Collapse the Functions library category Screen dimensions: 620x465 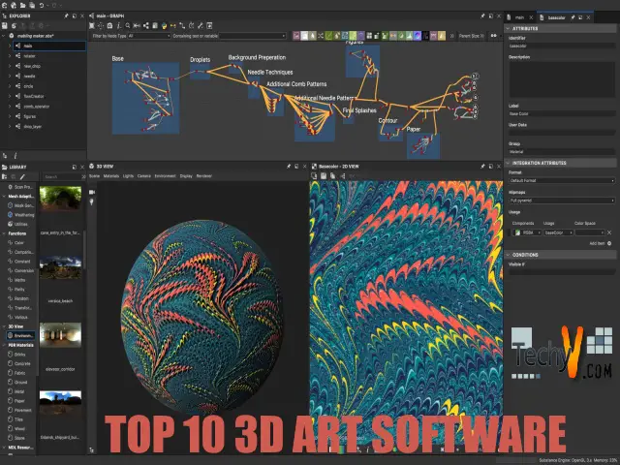click(x=4, y=233)
